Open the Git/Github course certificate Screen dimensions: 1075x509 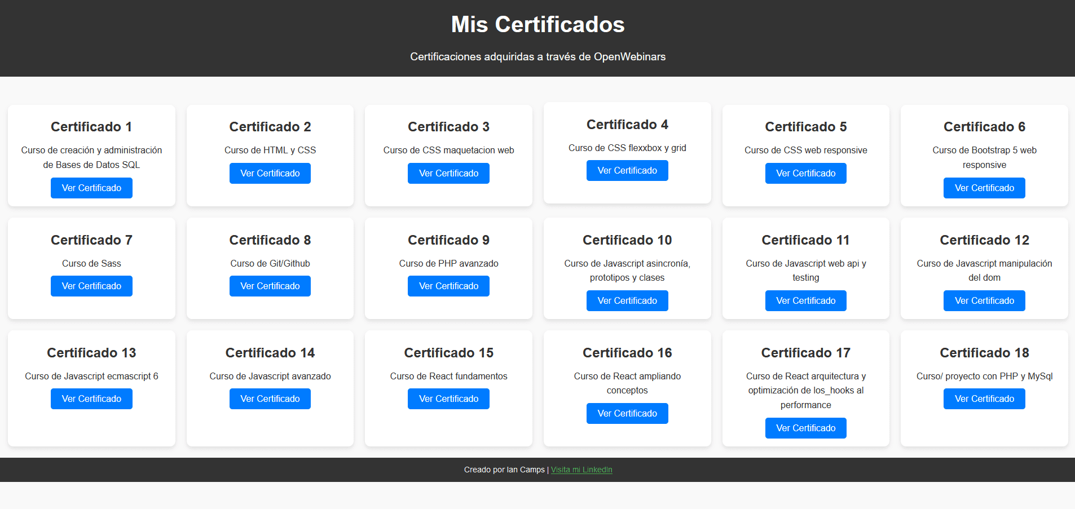pos(270,286)
